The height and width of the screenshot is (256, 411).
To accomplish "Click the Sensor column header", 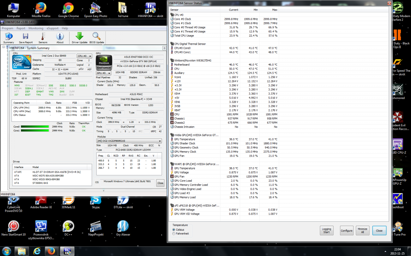I will click(194, 10).
